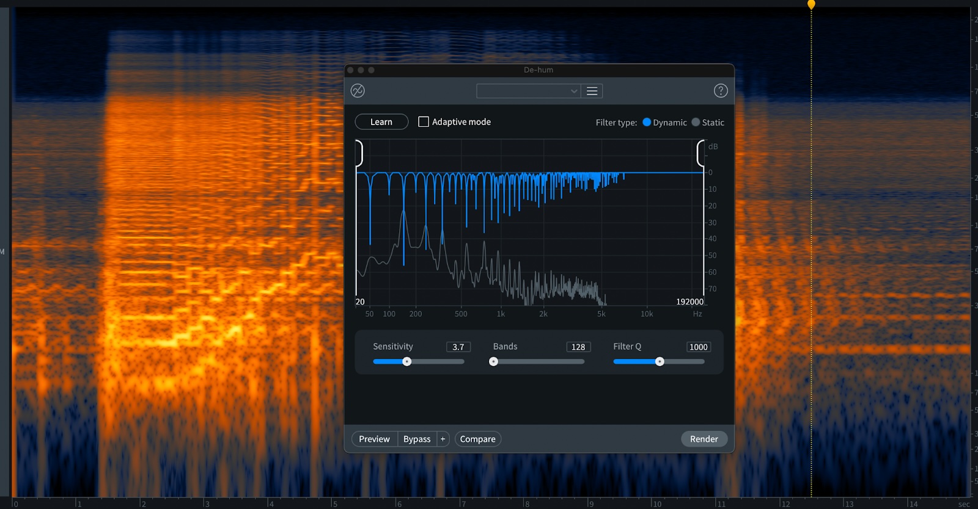978x509 pixels.
Task: Click the Sensitivity slider handle
Action: (407, 361)
